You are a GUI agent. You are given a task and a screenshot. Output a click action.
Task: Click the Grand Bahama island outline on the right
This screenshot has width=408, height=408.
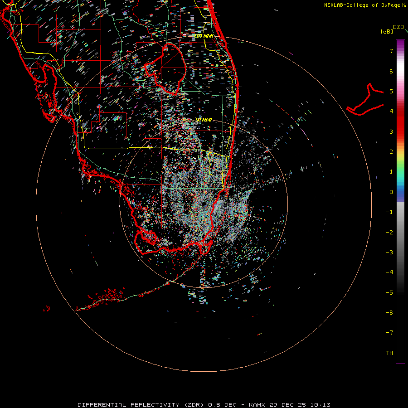(365, 100)
